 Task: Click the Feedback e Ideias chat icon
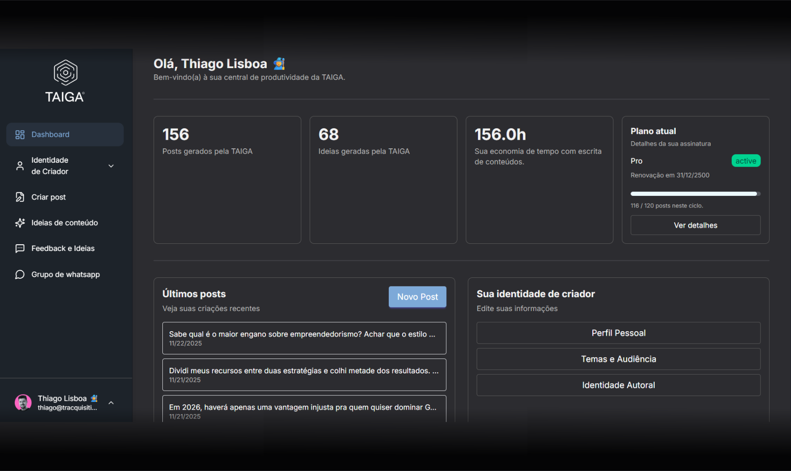20,248
